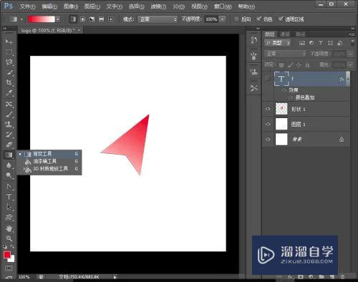This screenshot has width=358, height=282.
Task: Select the Eyedropper tool
Action: click(9, 92)
